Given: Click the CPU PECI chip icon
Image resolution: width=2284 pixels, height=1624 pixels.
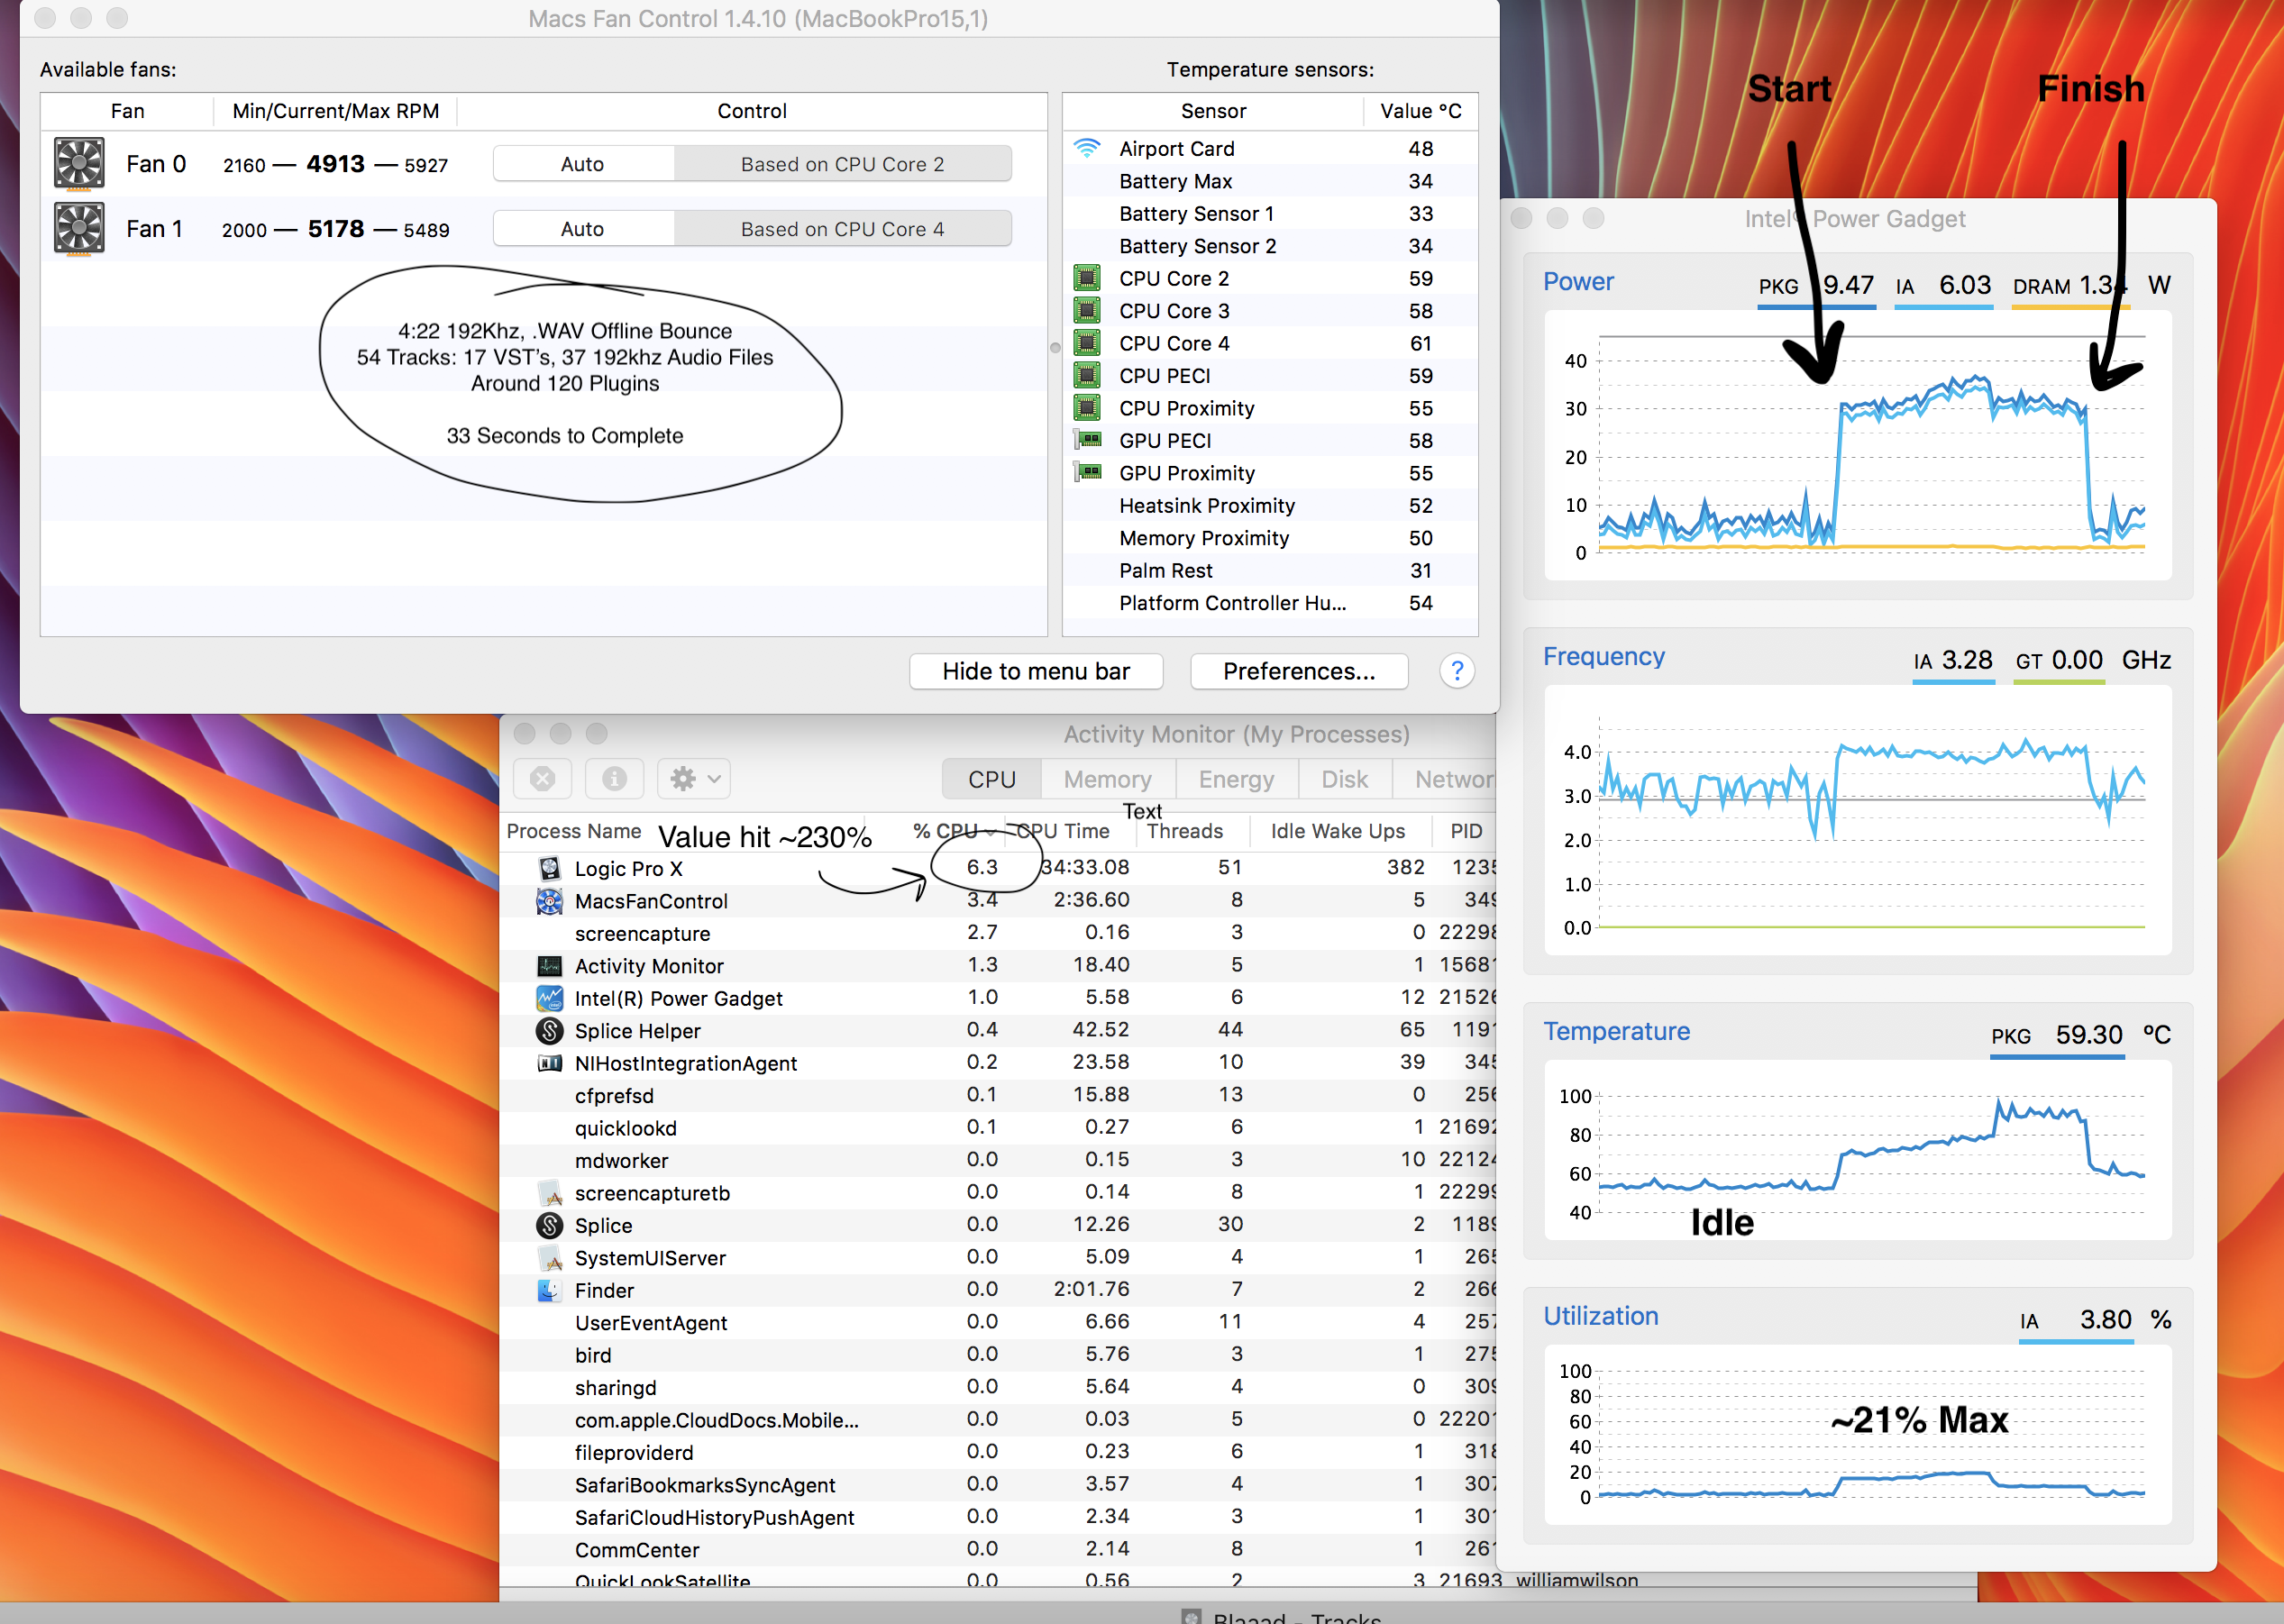Looking at the screenshot, I should [x=1087, y=376].
